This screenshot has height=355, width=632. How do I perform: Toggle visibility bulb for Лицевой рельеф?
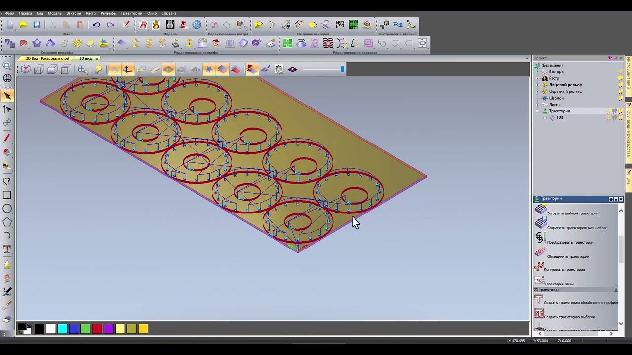click(x=620, y=85)
